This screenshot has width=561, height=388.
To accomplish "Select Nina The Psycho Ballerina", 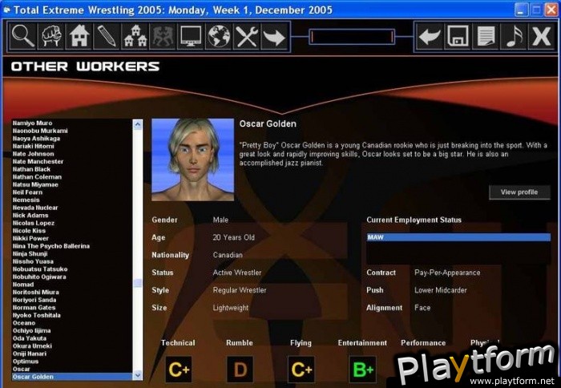I will 72,246.
